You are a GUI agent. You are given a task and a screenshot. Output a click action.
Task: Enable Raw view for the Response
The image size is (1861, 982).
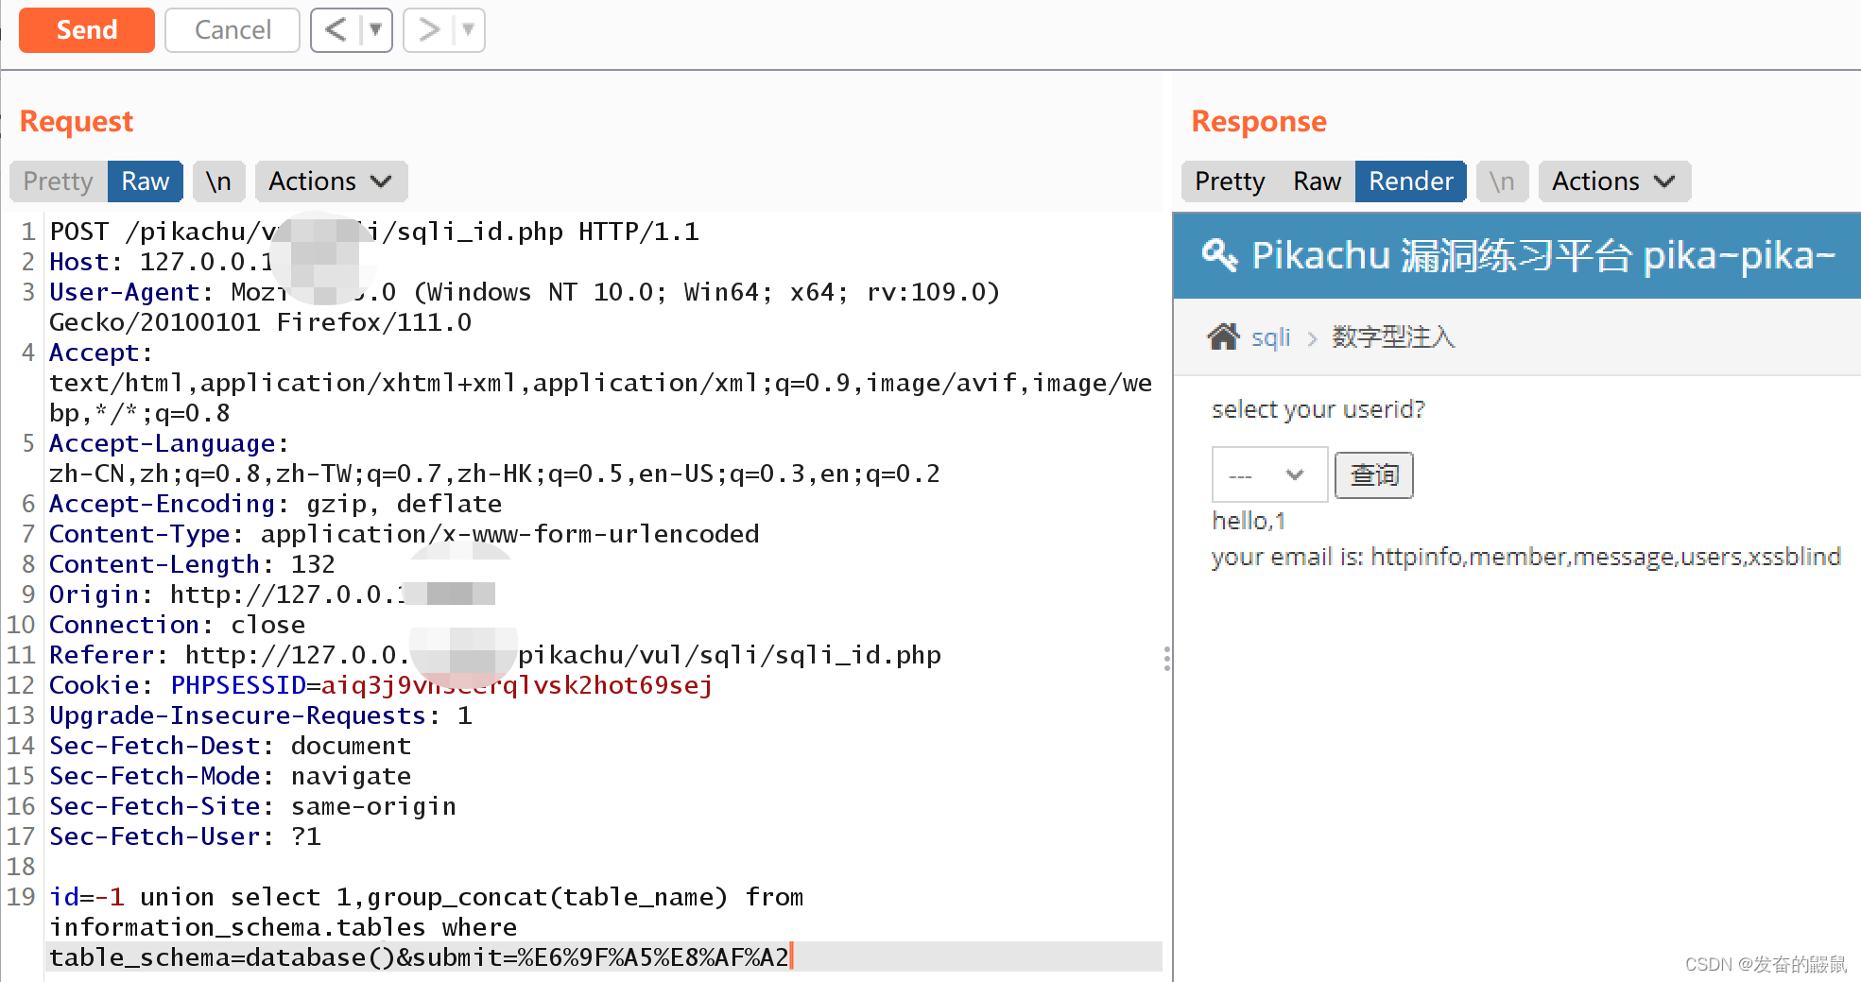click(x=1316, y=181)
